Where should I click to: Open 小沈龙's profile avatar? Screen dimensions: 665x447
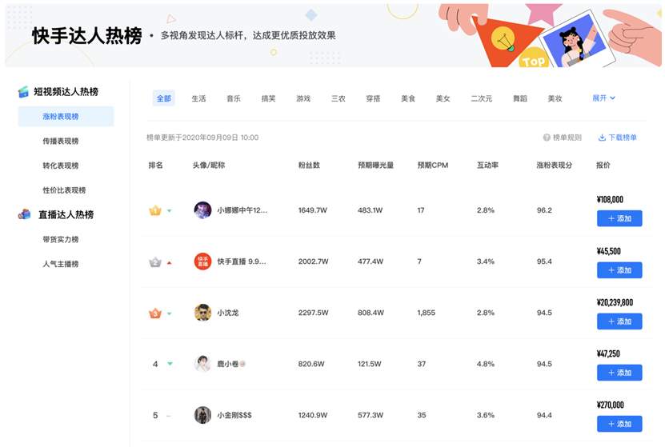tap(202, 313)
